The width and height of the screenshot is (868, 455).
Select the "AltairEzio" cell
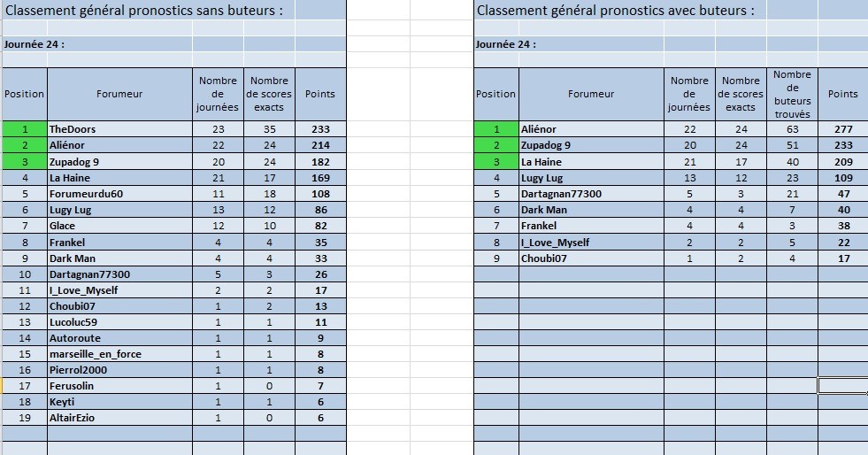click(x=76, y=418)
